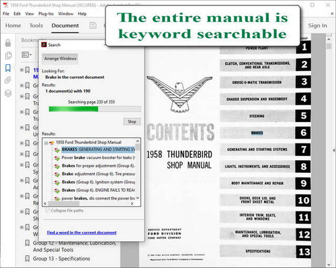Select the BRAKES GENERATING AND STARTING result
Screen dimensions: 336x268
[98, 149]
